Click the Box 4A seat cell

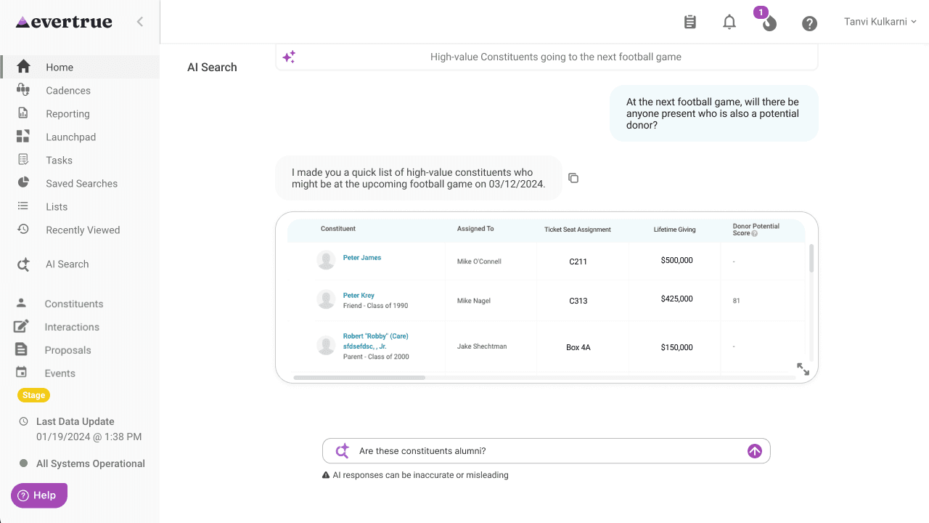pos(578,347)
